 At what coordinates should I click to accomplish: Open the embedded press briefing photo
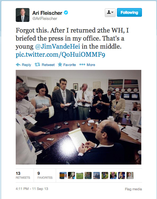coord(78,117)
